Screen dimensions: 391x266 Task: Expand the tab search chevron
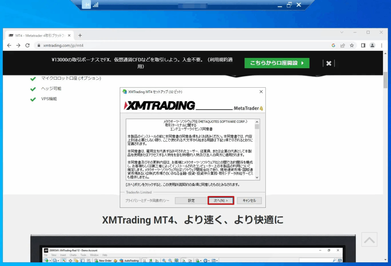point(342,32)
